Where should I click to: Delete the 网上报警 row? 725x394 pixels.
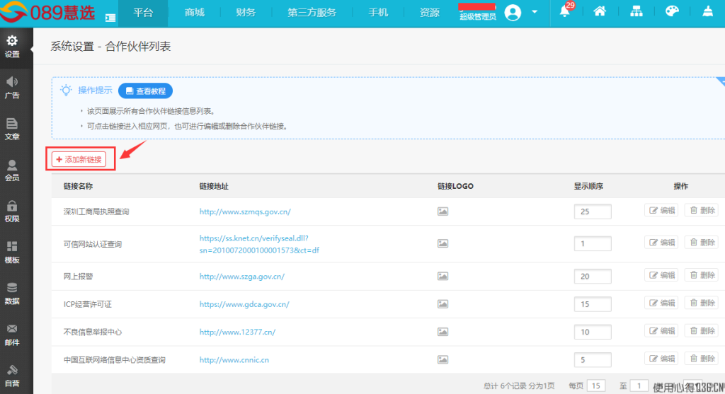tap(702, 275)
